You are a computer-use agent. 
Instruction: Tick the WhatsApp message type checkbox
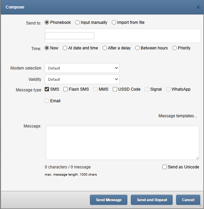point(168,89)
